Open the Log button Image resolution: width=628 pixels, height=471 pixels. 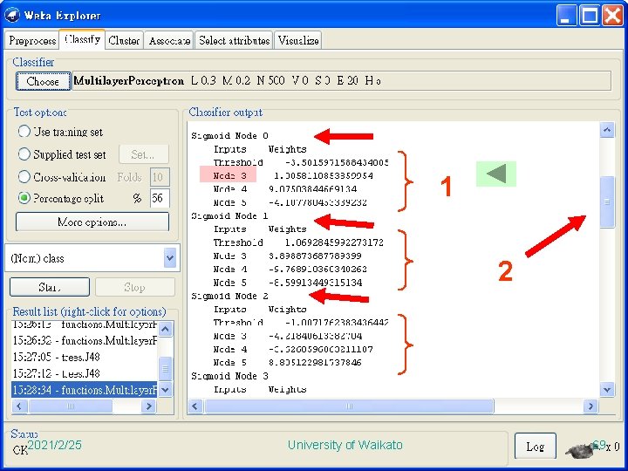click(x=535, y=446)
